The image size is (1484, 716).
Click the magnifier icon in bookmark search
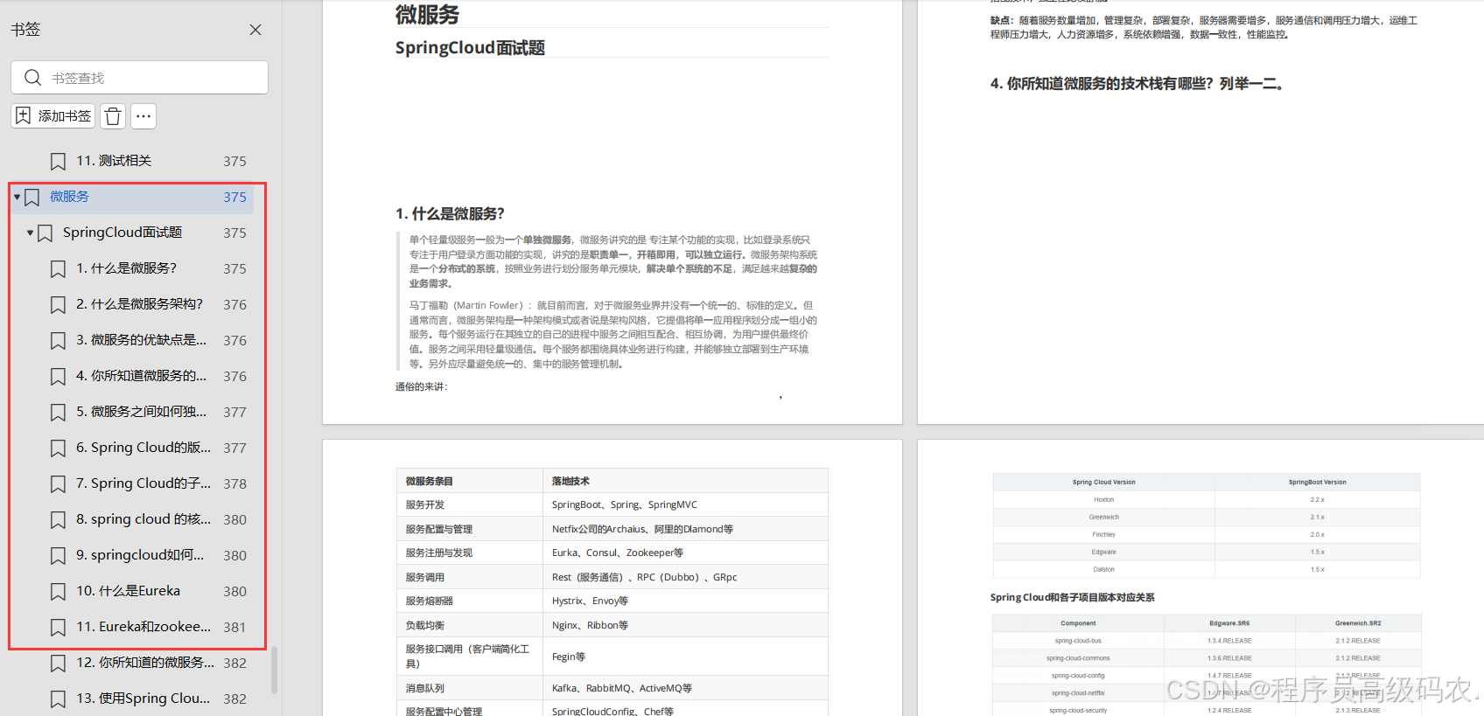tap(32, 78)
